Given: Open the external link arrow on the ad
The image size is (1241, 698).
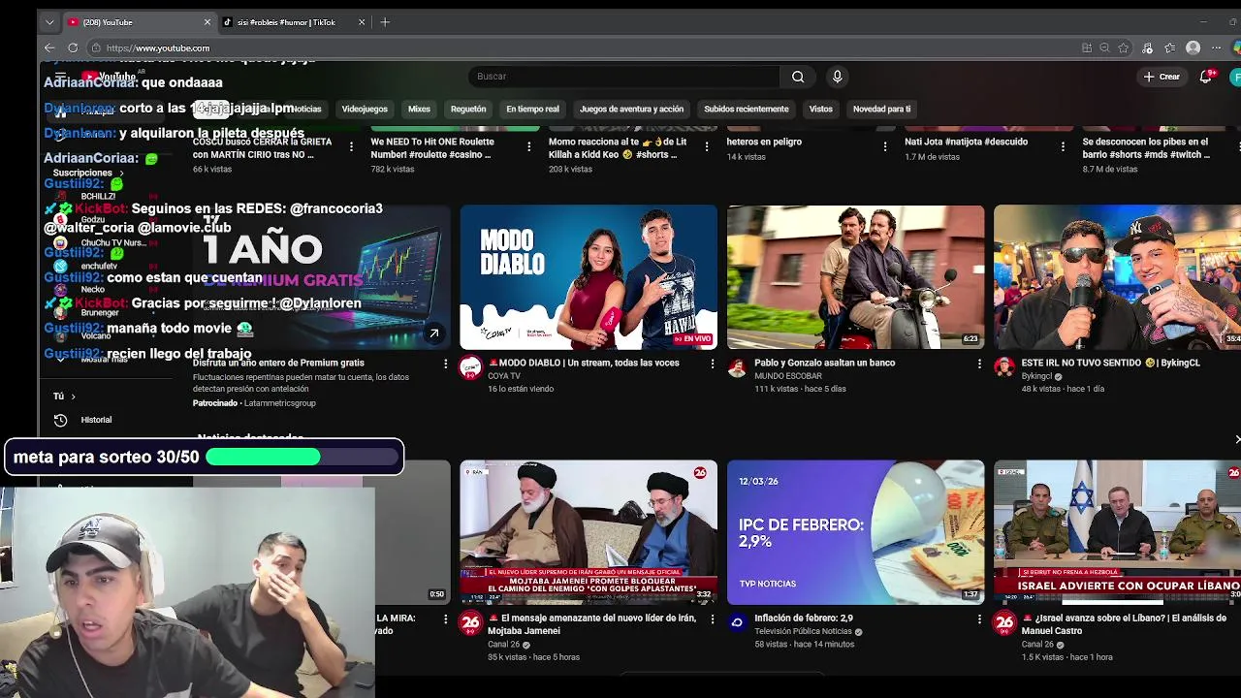Looking at the screenshot, I should (x=434, y=333).
